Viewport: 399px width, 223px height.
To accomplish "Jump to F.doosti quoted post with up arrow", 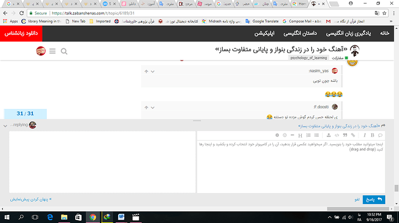I will tap(146, 107).
